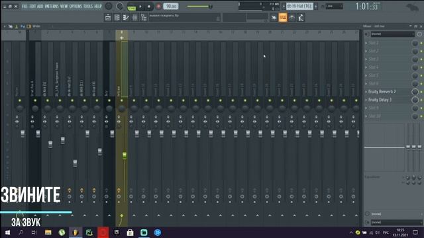Open the Fruity Delay 3 plugin
The width and height of the screenshot is (424, 238).
(x=380, y=100)
